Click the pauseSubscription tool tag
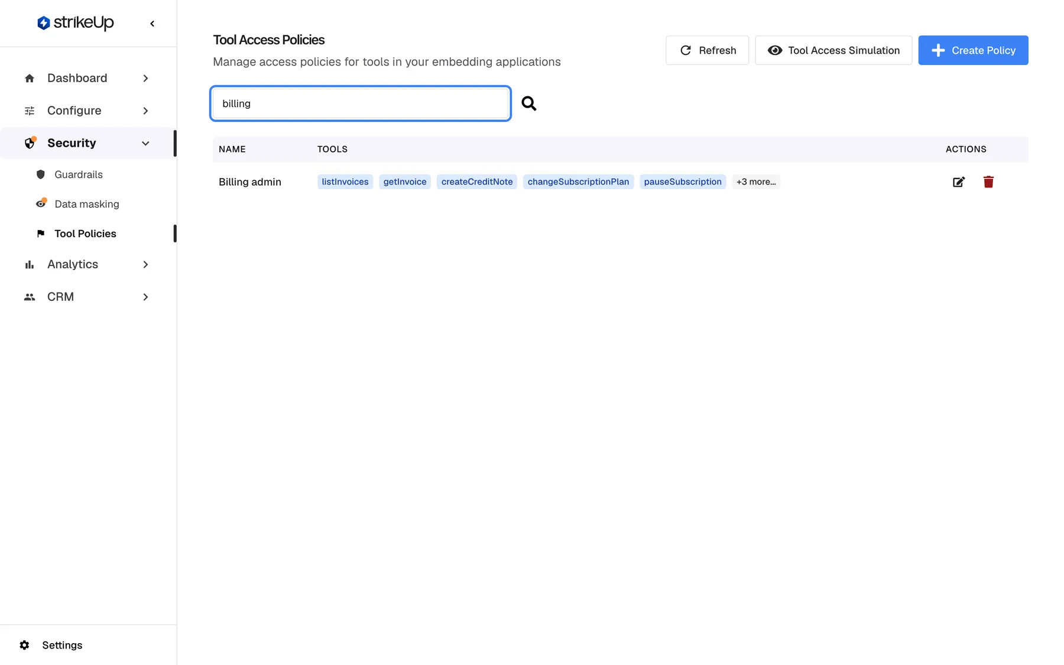This screenshot has width=1064, height=665. [x=683, y=182]
